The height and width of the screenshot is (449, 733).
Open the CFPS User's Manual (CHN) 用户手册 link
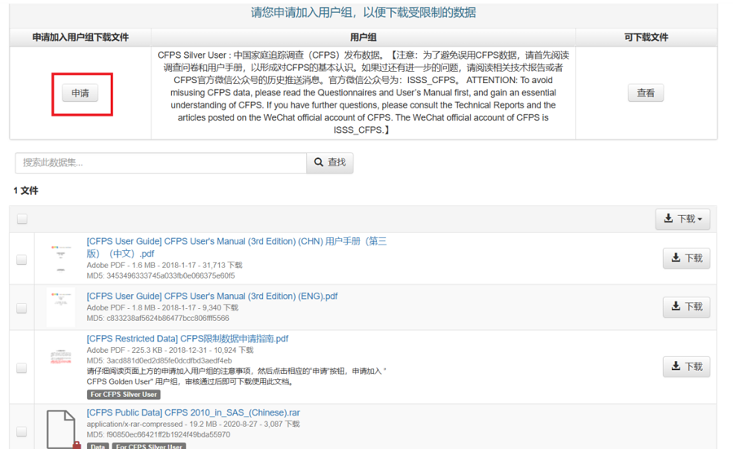[x=236, y=248]
